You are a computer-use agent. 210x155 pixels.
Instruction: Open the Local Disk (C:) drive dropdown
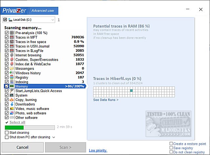tap(52, 20)
